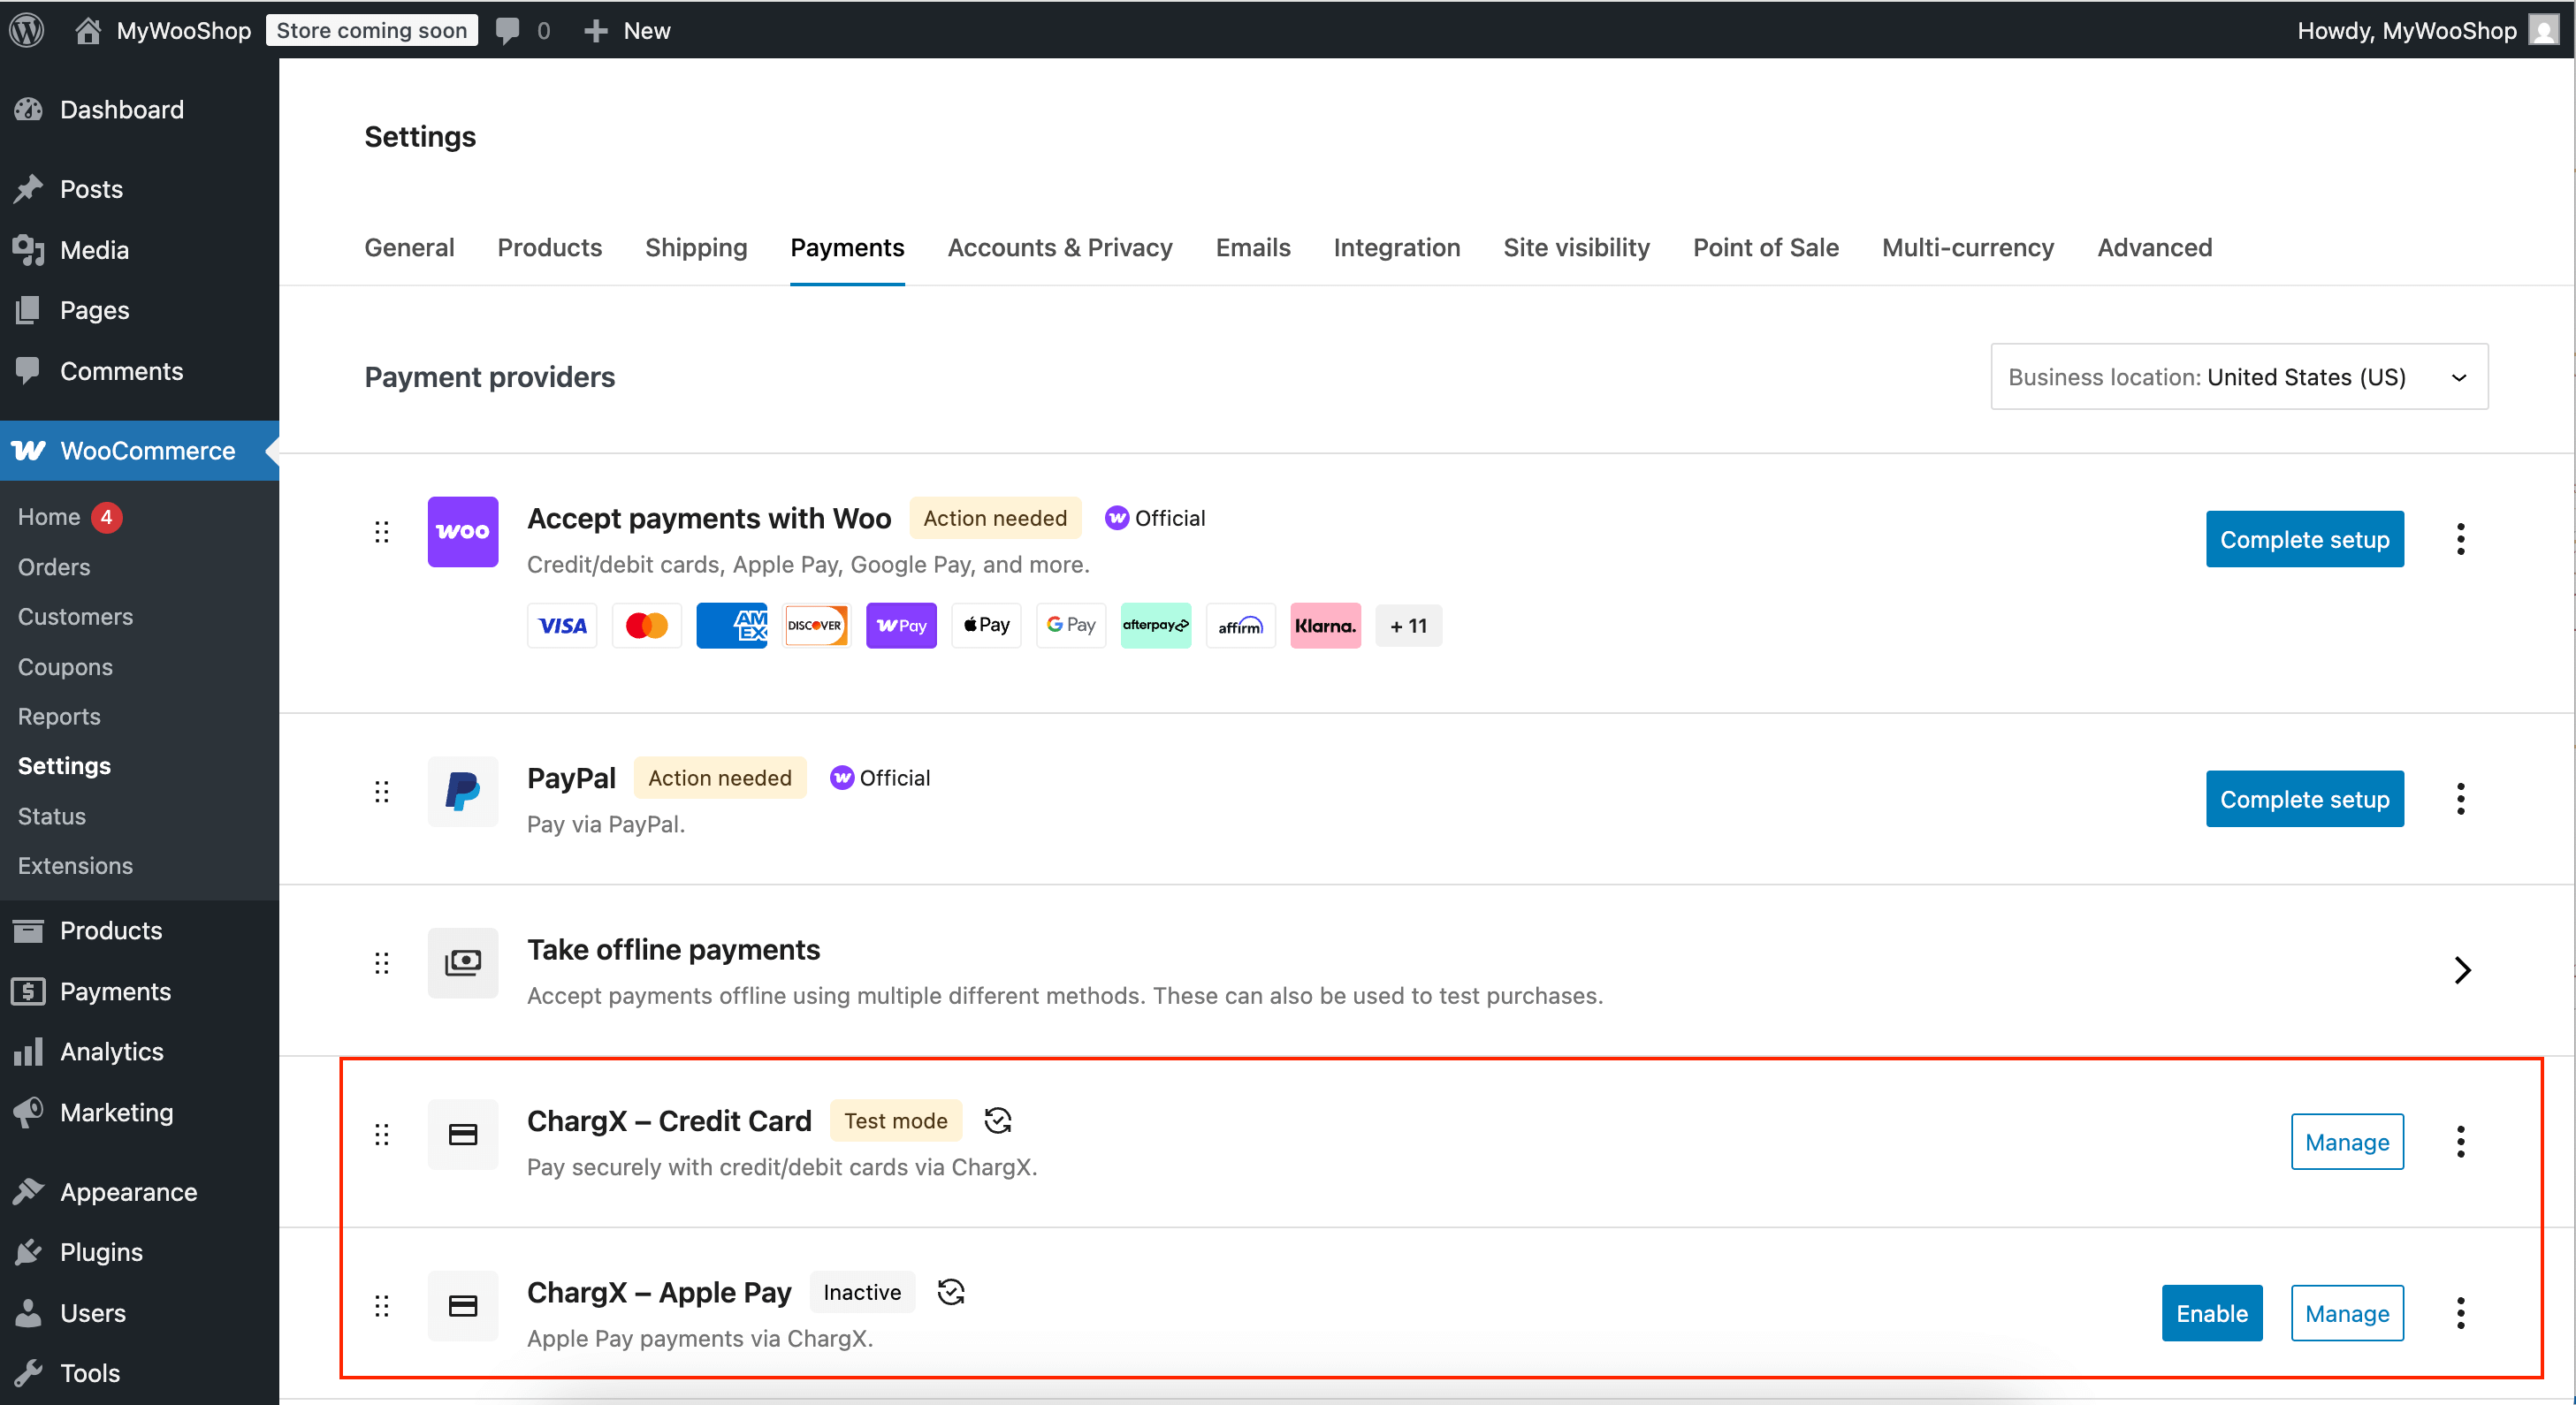Grab the drag handle on the ChargX Credit Card row
Viewport: 2576px width, 1405px height.
[x=381, y=1135]
